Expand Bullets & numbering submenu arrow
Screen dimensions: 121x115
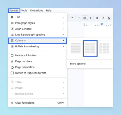[x=63, y=46]
